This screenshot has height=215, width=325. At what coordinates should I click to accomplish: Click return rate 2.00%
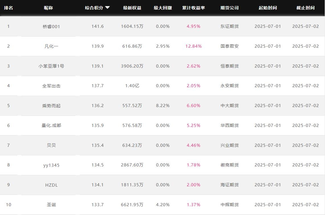point(193,185)
